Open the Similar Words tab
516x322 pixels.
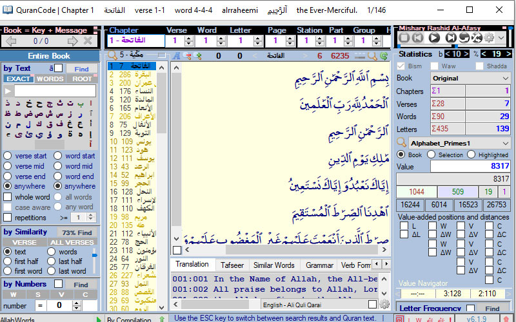coord(274,265)
